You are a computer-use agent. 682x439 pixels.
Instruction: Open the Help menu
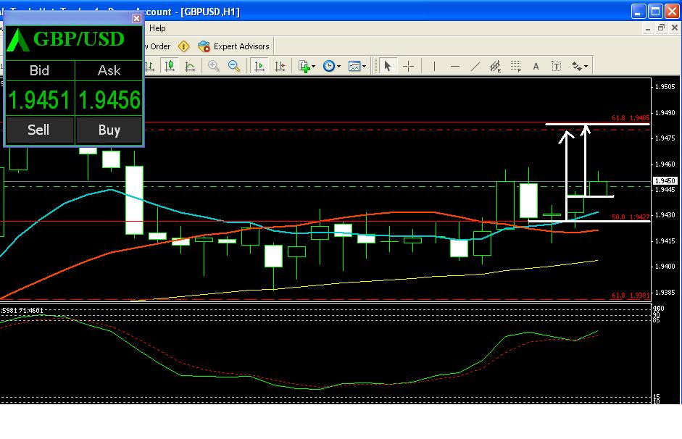(x=157, y=28)
